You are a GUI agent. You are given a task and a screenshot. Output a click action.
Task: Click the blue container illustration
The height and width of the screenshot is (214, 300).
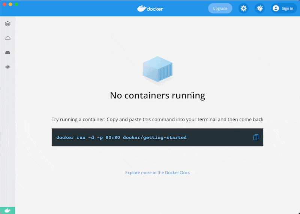tap(157, 69)
